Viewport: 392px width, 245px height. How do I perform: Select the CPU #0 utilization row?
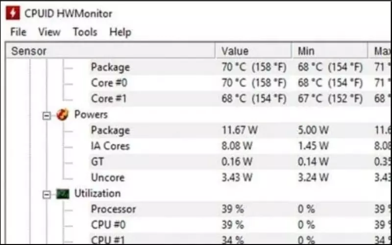click(x=240, y=225)
